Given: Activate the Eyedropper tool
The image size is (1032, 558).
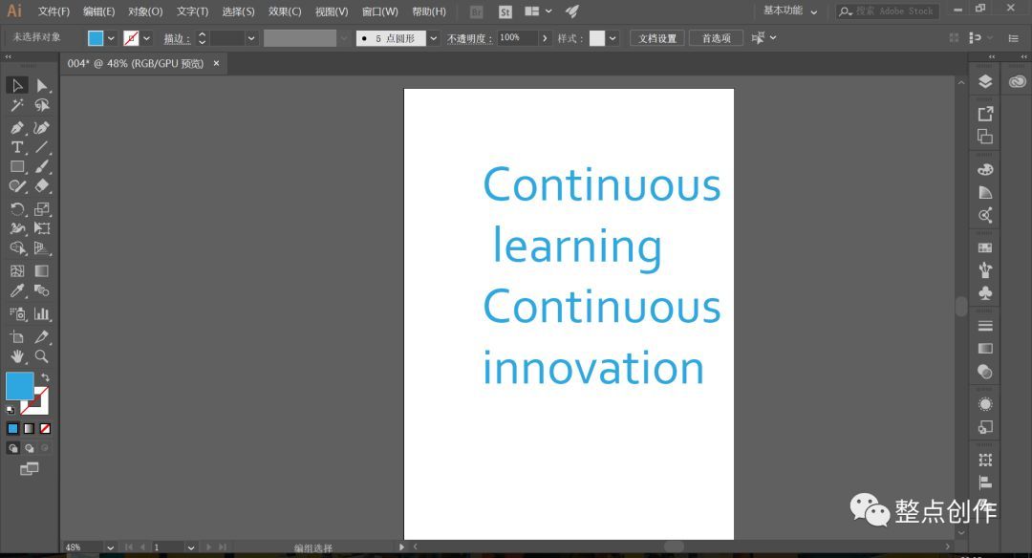Looking at the screenshot, I should point(17,290).
